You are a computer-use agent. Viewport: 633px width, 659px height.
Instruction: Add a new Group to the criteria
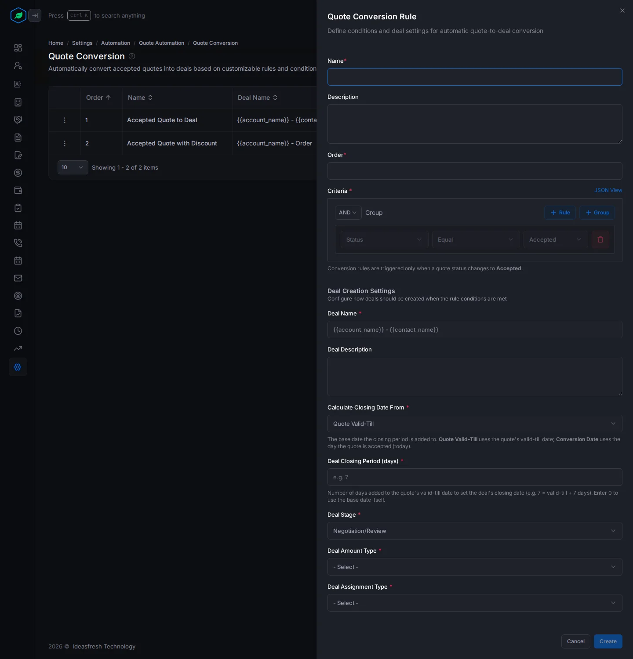(x=597, y=213)
